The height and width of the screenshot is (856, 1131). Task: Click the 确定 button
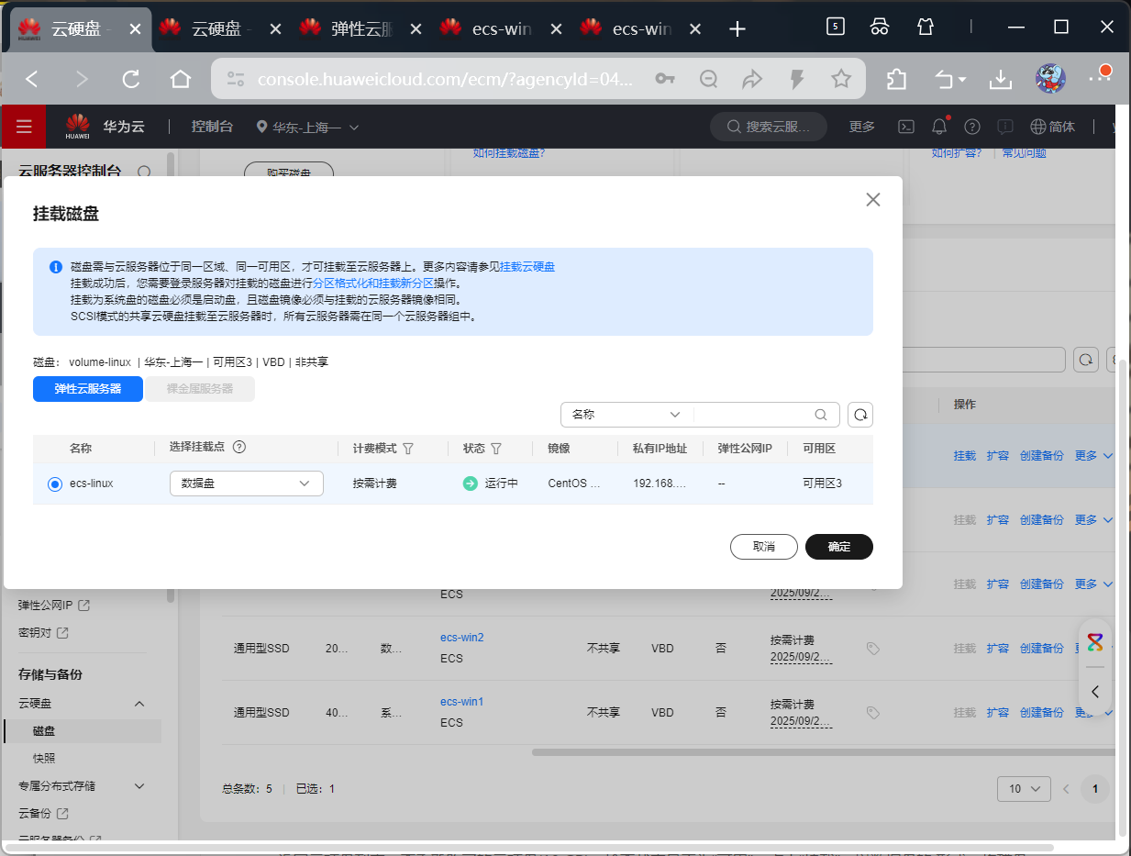click(839, 547)
